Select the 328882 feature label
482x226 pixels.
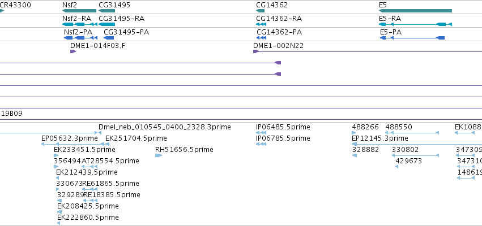point(365,150)
